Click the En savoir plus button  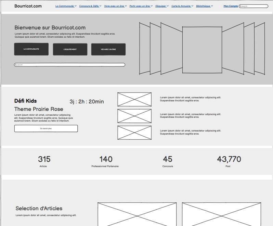[x=46, y=128]
